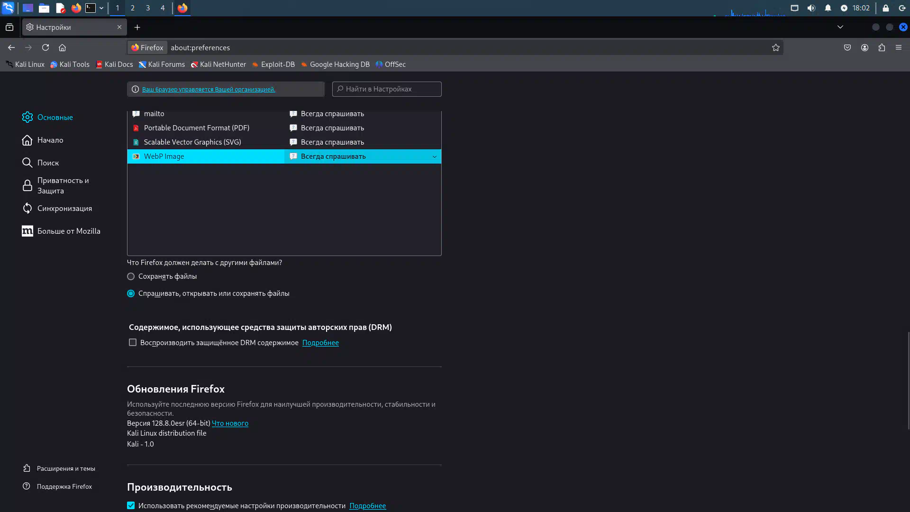
Task: Open Pocket save icon in toolbar
Action: click(847, 47)
